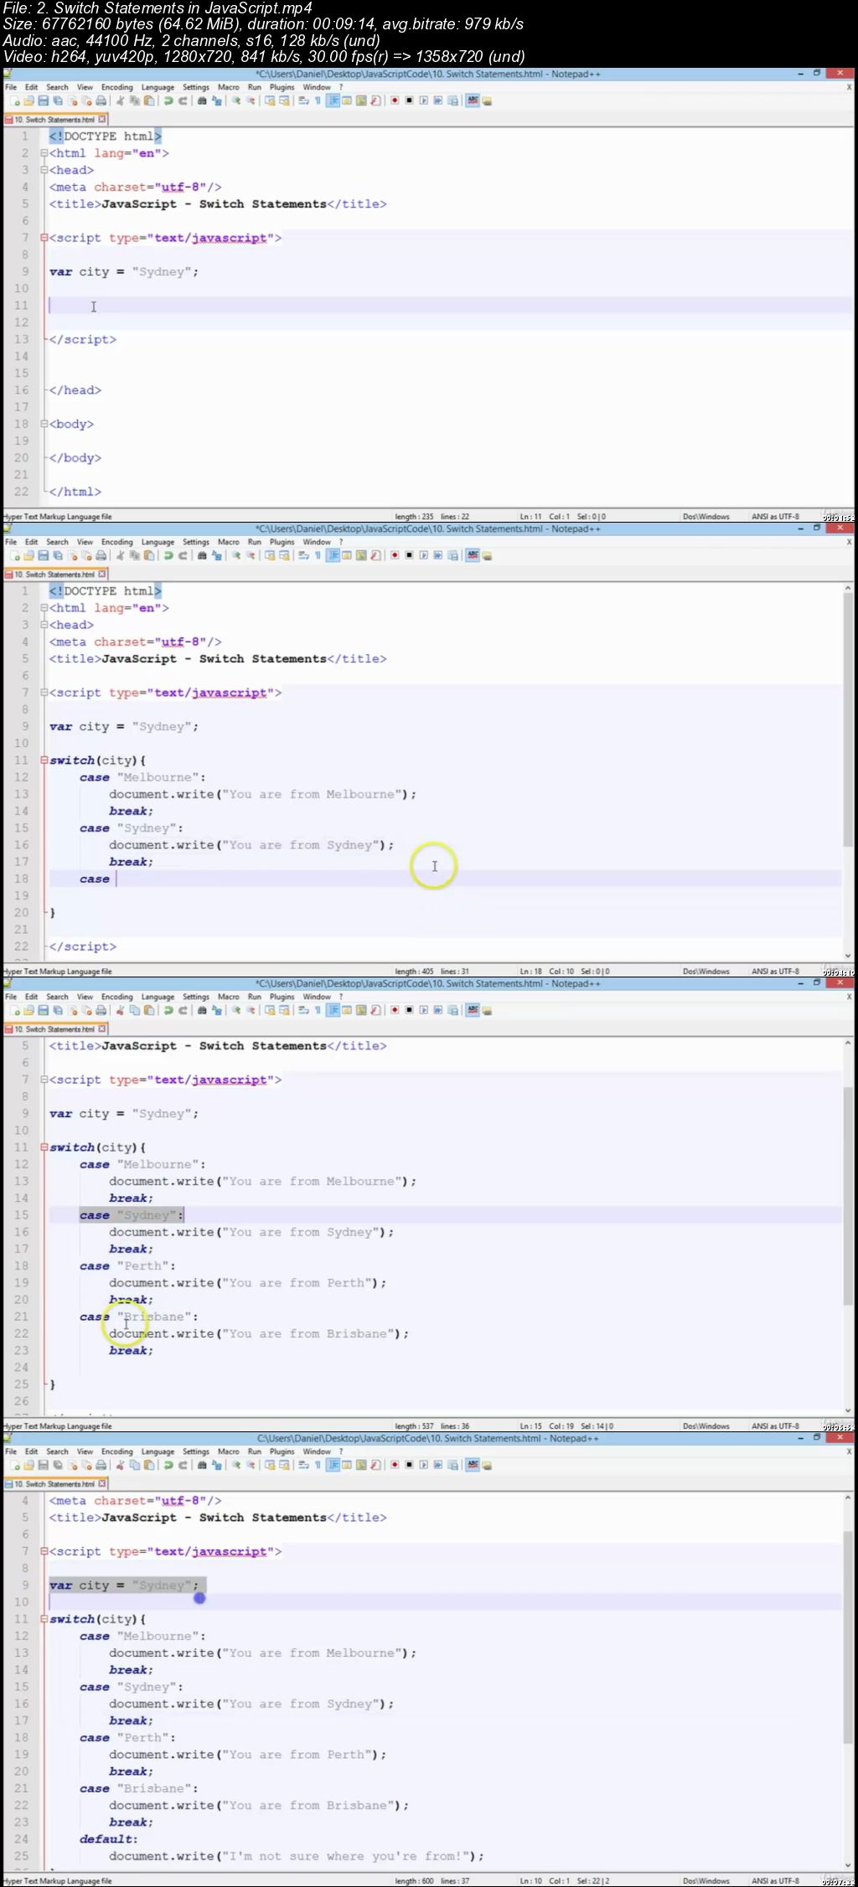The width and height of the screenshot is (858, 1887).
Task: Click Start Recording macro icon in third window
Action: pyautogui.click(x=395, y=1010)
